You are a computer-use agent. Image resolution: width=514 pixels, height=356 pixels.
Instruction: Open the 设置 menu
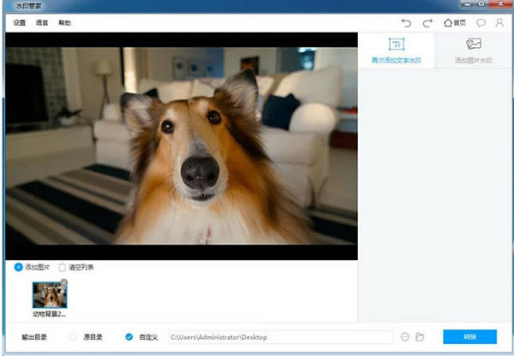(x=20, y=23)
